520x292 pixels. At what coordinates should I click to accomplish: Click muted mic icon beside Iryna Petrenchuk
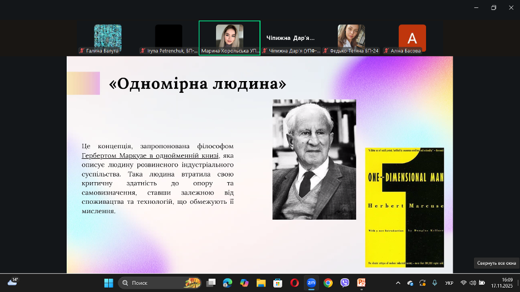click(143, 51)
